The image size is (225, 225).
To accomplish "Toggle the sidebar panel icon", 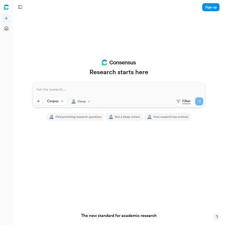I will (x=20, y=7).
